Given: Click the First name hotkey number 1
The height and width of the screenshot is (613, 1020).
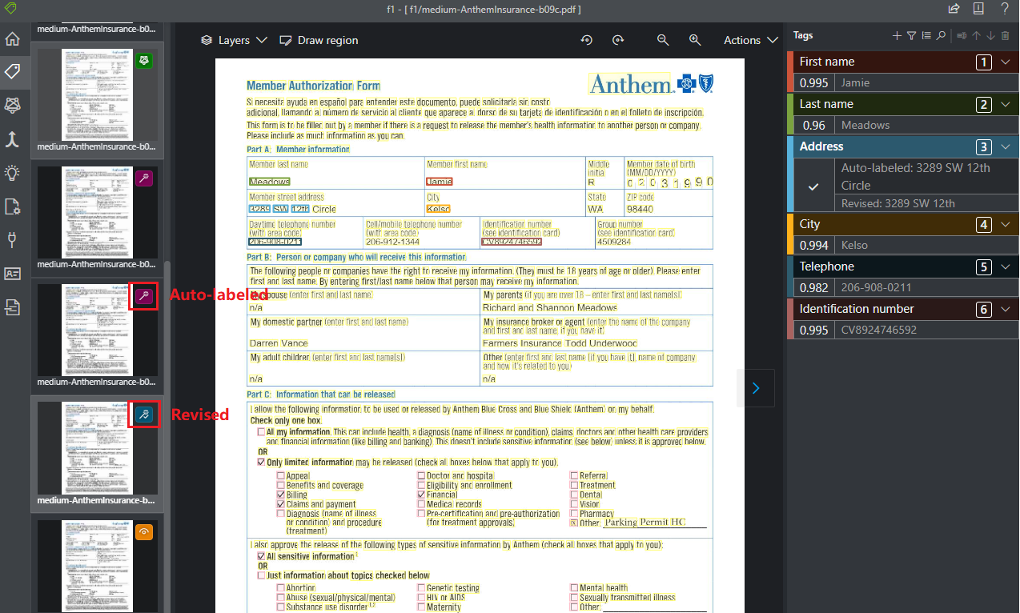Looking at the screenshot, I should point(983,62).
